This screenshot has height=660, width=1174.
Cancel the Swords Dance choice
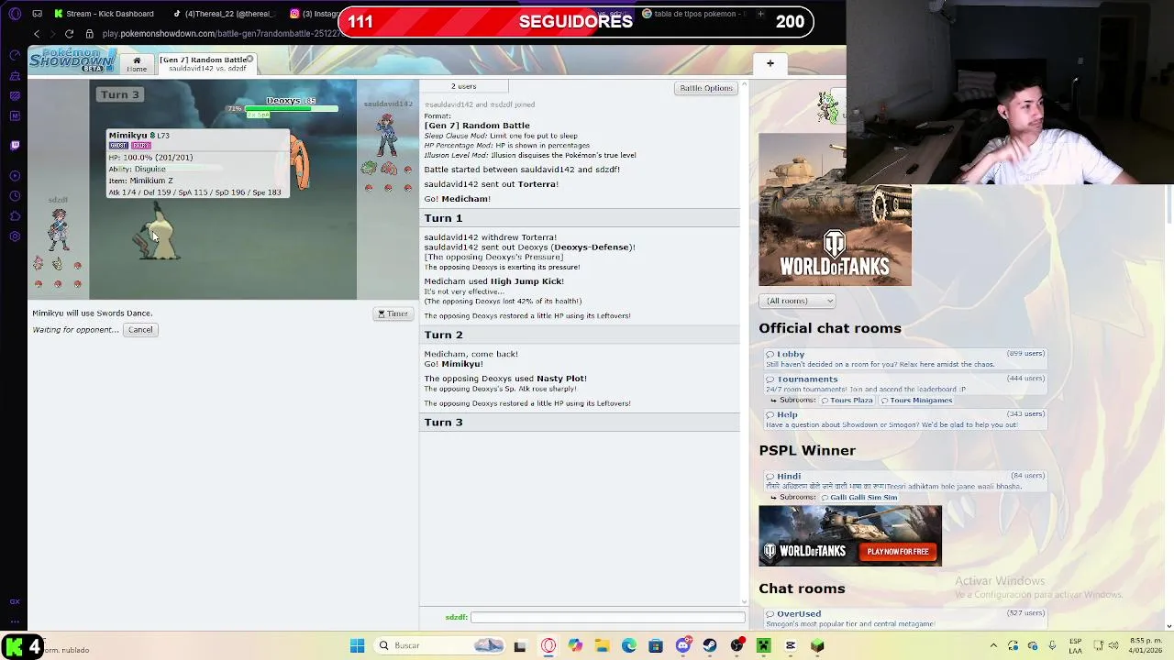140,330
